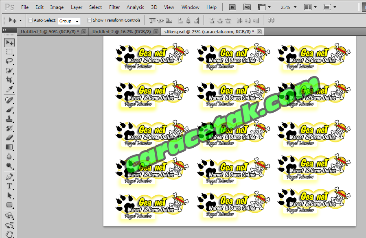Image resolution: width=366 pixels, height=238 pixels.
Task: Align left edges of layers
Action: [x=180, y=20]
